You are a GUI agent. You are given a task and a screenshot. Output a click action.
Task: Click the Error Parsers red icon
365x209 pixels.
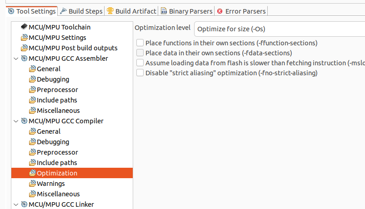pyautogui.click(x=220, y=11)
